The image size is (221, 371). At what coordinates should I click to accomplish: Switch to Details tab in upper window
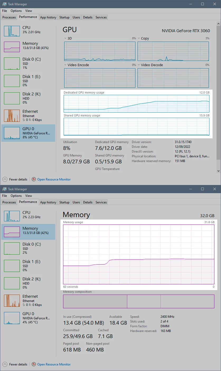(88, 17)
